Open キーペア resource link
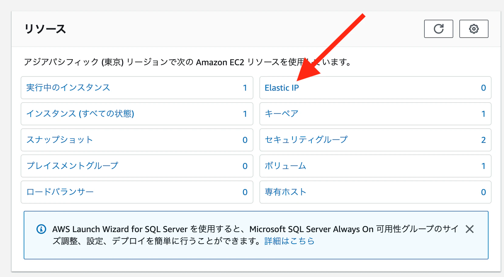The image size is (504, 277). (281, 114)
